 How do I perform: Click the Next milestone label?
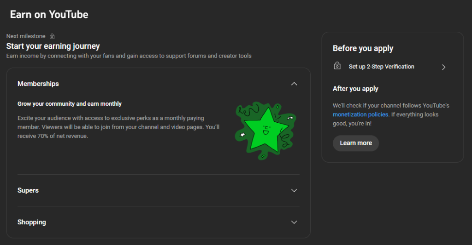26,36
